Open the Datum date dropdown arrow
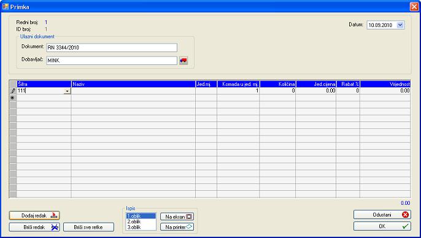Image resolution: width=421 pixels, height=238 pixels. (x=400, y=25)
